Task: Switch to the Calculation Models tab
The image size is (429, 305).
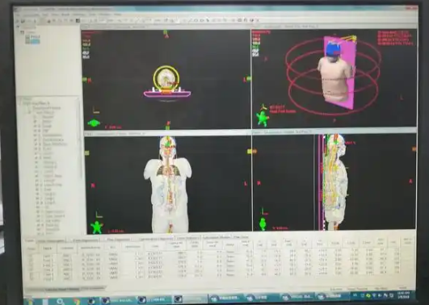Action: pyautogui.click(x=217, y=237)
